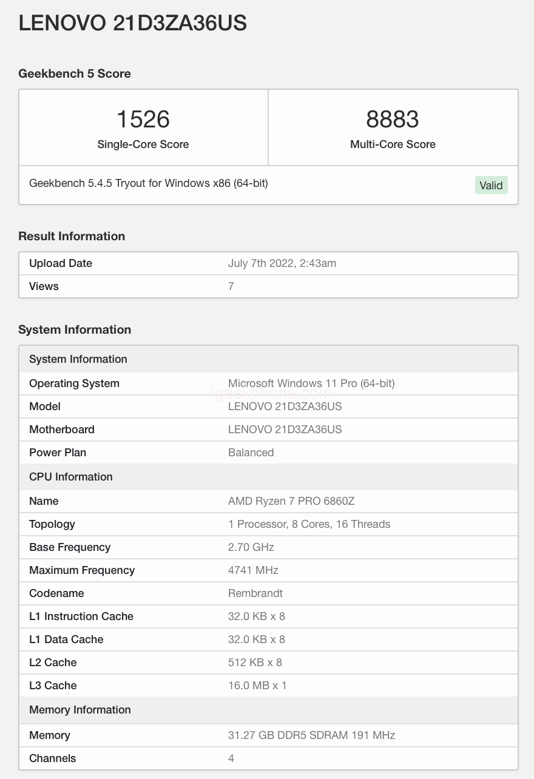Screen dimensions: 534x779
Task: Click the Geekbench 5.4.5 Tryout version text
Action: pos(149,183)
